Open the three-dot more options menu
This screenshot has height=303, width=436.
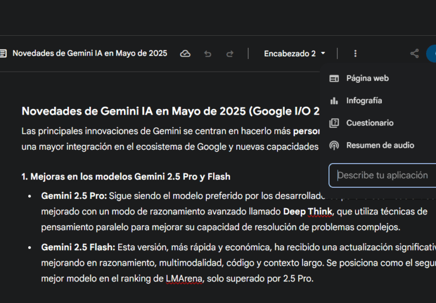coord(355,53)
